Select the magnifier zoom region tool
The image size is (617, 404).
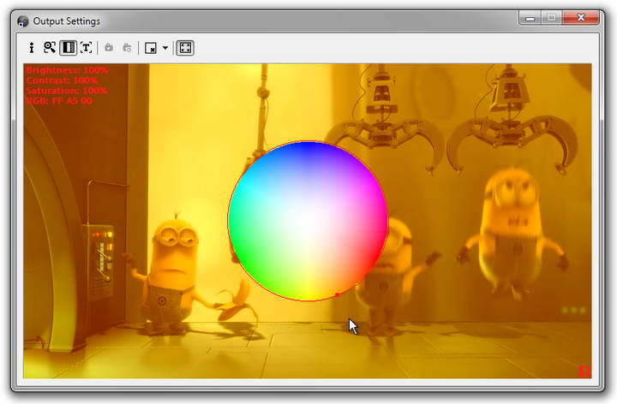click(49, 48)
